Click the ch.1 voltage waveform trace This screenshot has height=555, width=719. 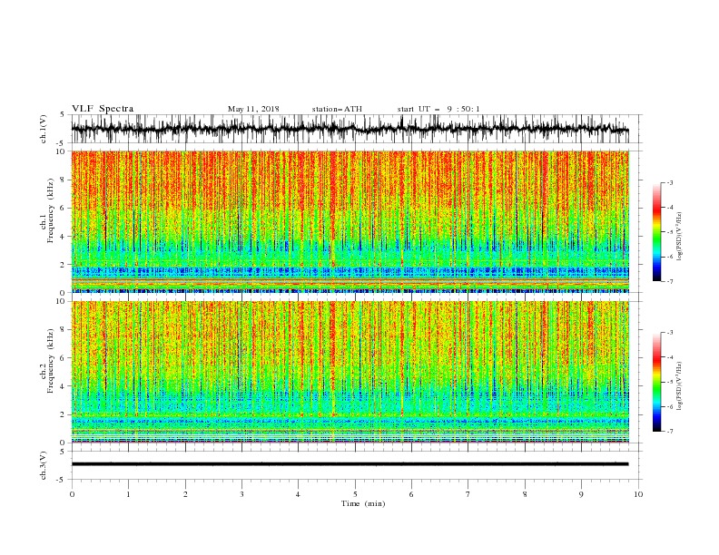click(350, 129)
